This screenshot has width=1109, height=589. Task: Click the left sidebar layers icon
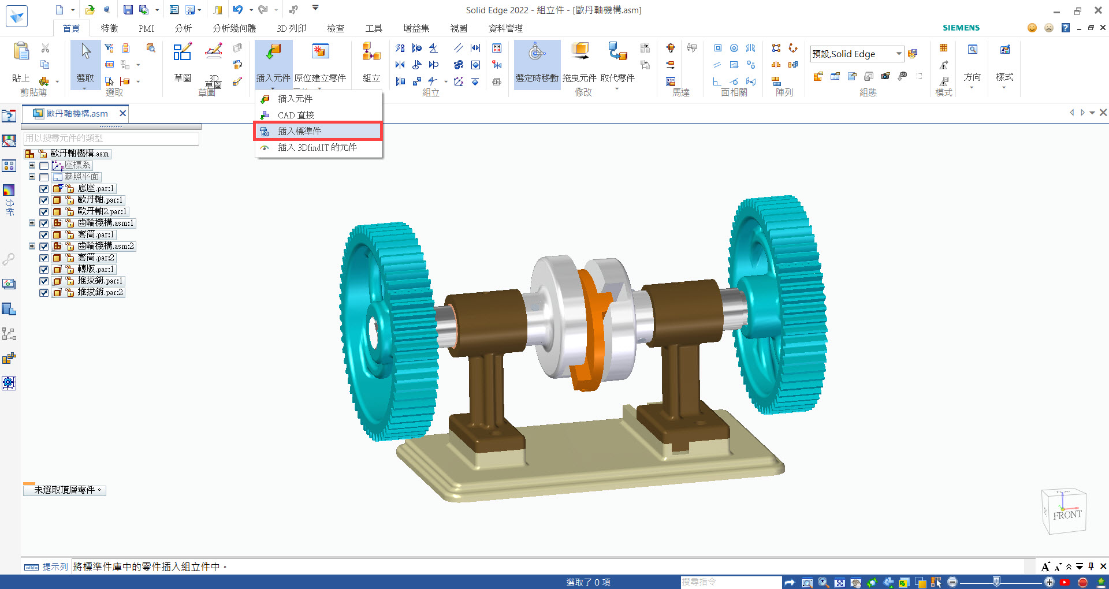click(x=9, y=309)
